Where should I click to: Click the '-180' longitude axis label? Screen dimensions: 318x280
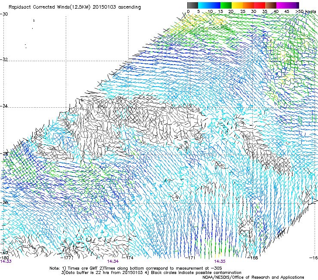pos(4,258)
